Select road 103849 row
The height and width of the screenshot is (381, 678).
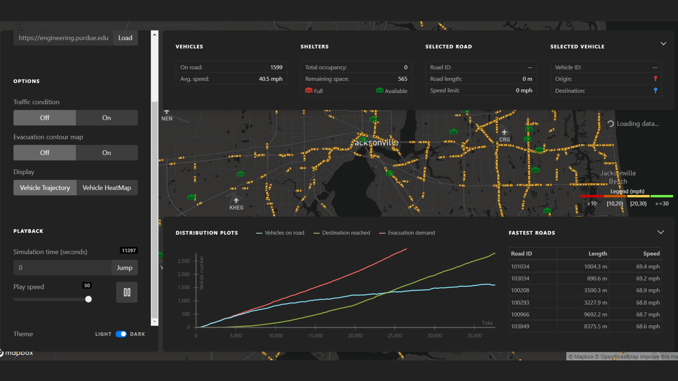tap(585, 326)
